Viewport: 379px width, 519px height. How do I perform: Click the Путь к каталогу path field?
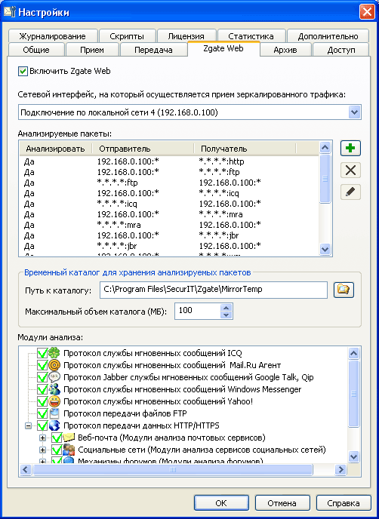coord(214,290)
